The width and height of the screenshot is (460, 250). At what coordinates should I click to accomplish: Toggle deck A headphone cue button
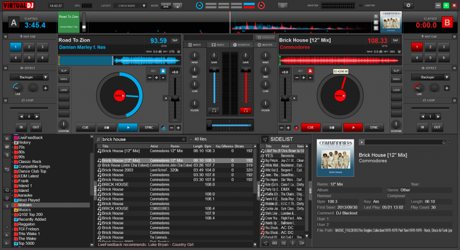click(214, 111)
